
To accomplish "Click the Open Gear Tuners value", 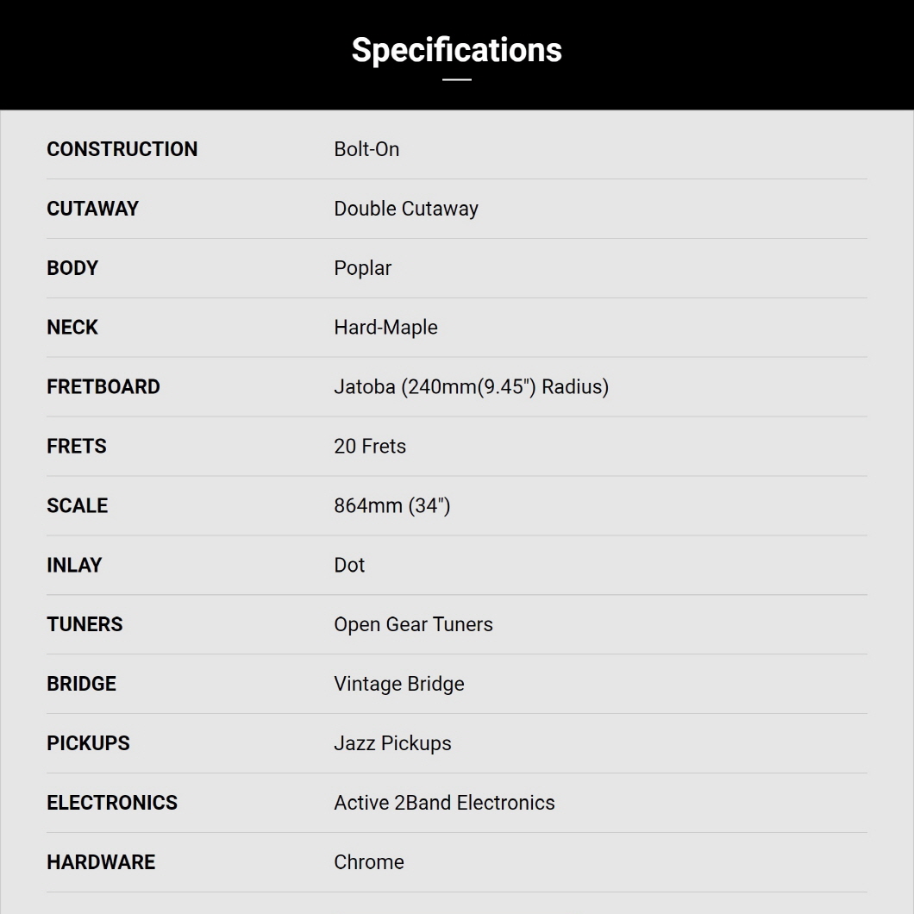I will coord(413,625).
